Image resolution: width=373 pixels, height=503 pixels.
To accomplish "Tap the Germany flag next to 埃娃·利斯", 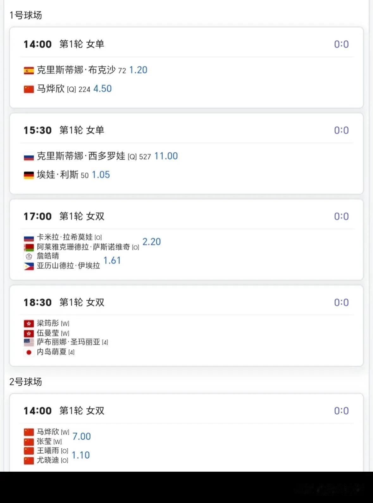I will (x=29, y=175).
